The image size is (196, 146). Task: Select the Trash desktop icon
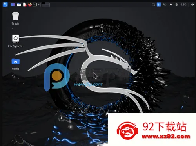(x=15, y=18)
